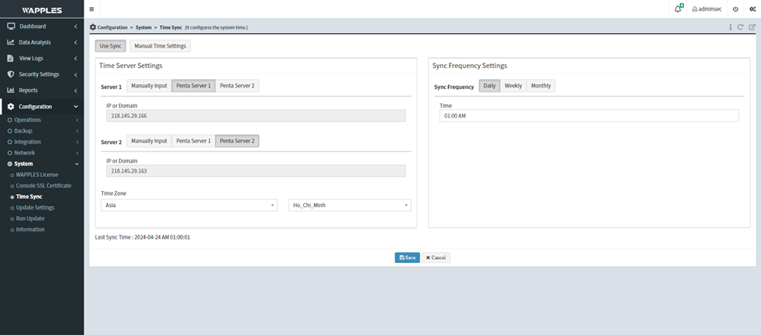Click the hamburger menu icon
Viewport: 761px width, 335px height.
pos(92,9)
